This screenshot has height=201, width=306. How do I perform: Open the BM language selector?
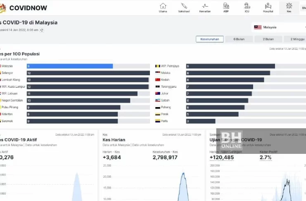coord(304,8)
